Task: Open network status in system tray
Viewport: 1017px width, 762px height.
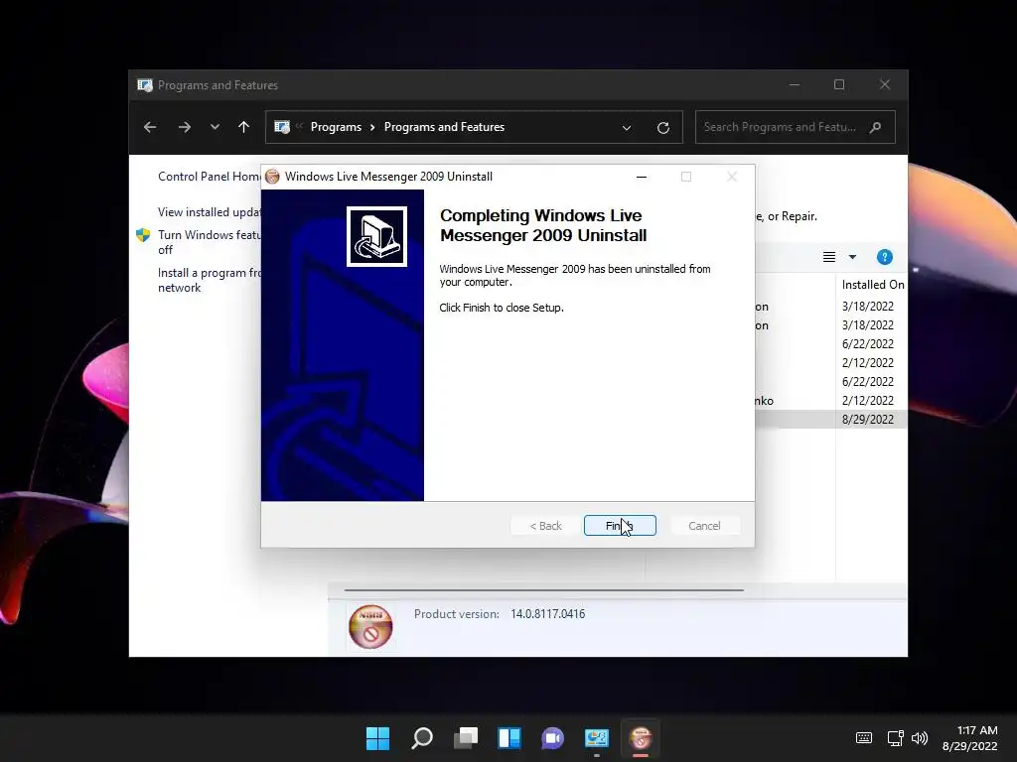Action: (x=896, y=737)
